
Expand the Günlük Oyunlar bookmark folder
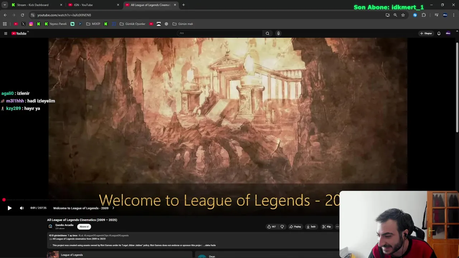point(133,24)
